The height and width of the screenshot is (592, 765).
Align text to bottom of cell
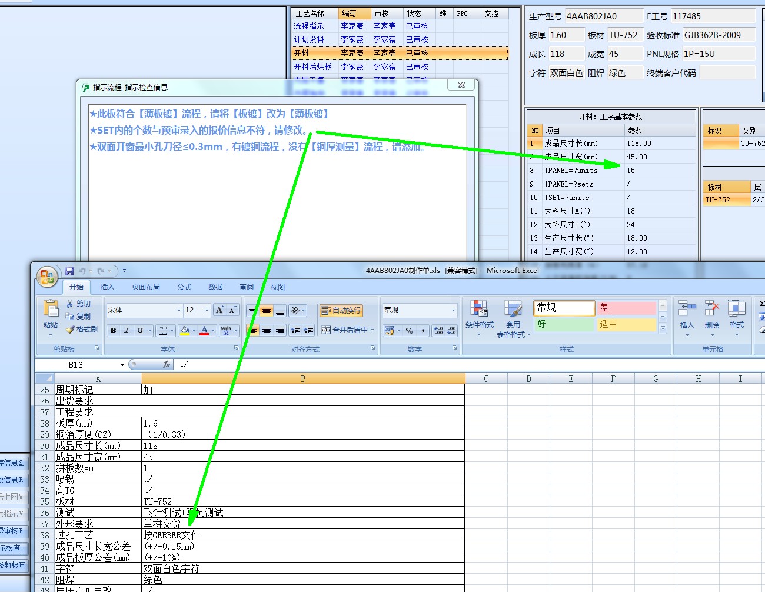(x=280, y=310)
